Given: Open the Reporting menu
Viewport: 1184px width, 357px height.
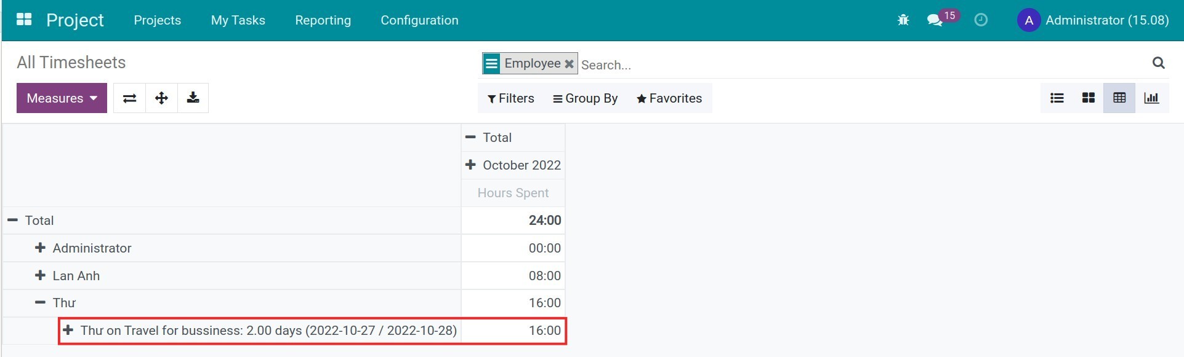Looking at the screenshot, I should tap(323, 20).
